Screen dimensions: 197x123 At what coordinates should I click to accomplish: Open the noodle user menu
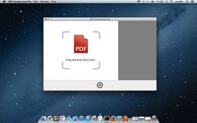click(179, 2)
